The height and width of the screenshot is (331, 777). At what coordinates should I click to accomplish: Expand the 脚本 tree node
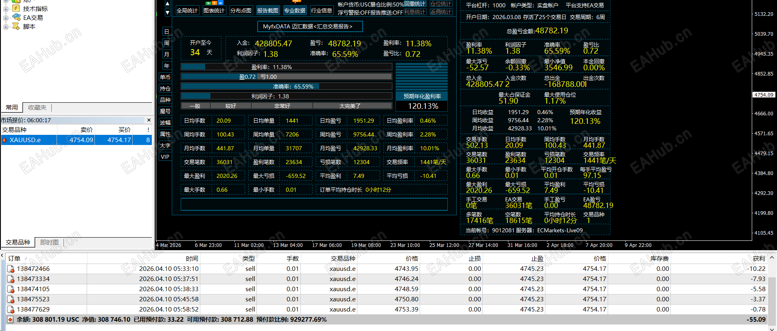pos(6,26)
